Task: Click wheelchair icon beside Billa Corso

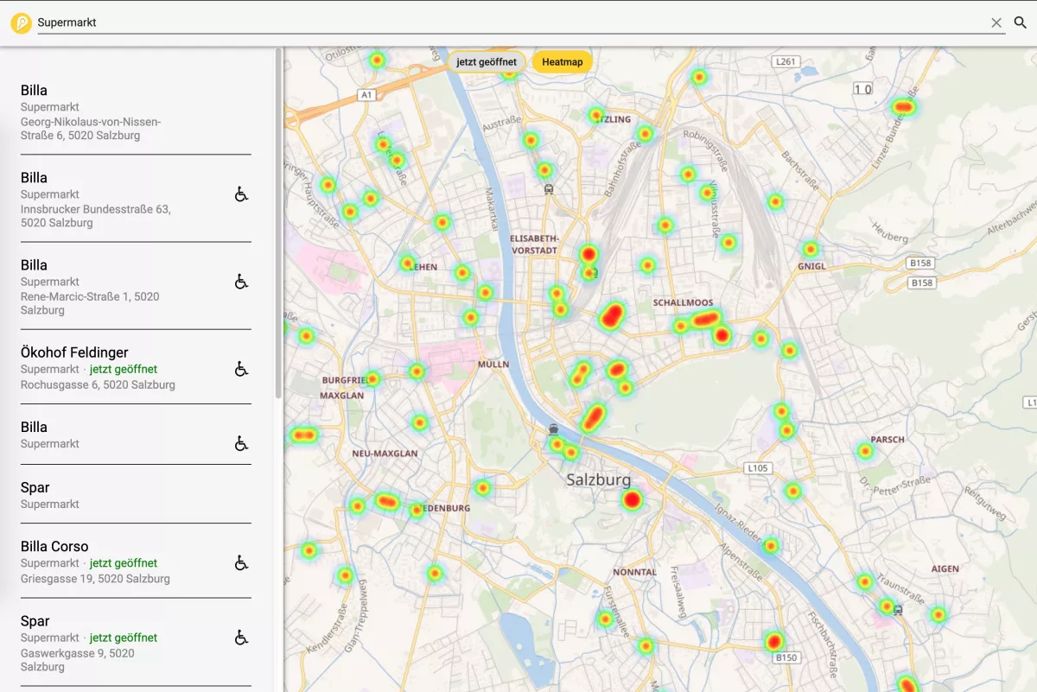Action: [x=241, y=563]
